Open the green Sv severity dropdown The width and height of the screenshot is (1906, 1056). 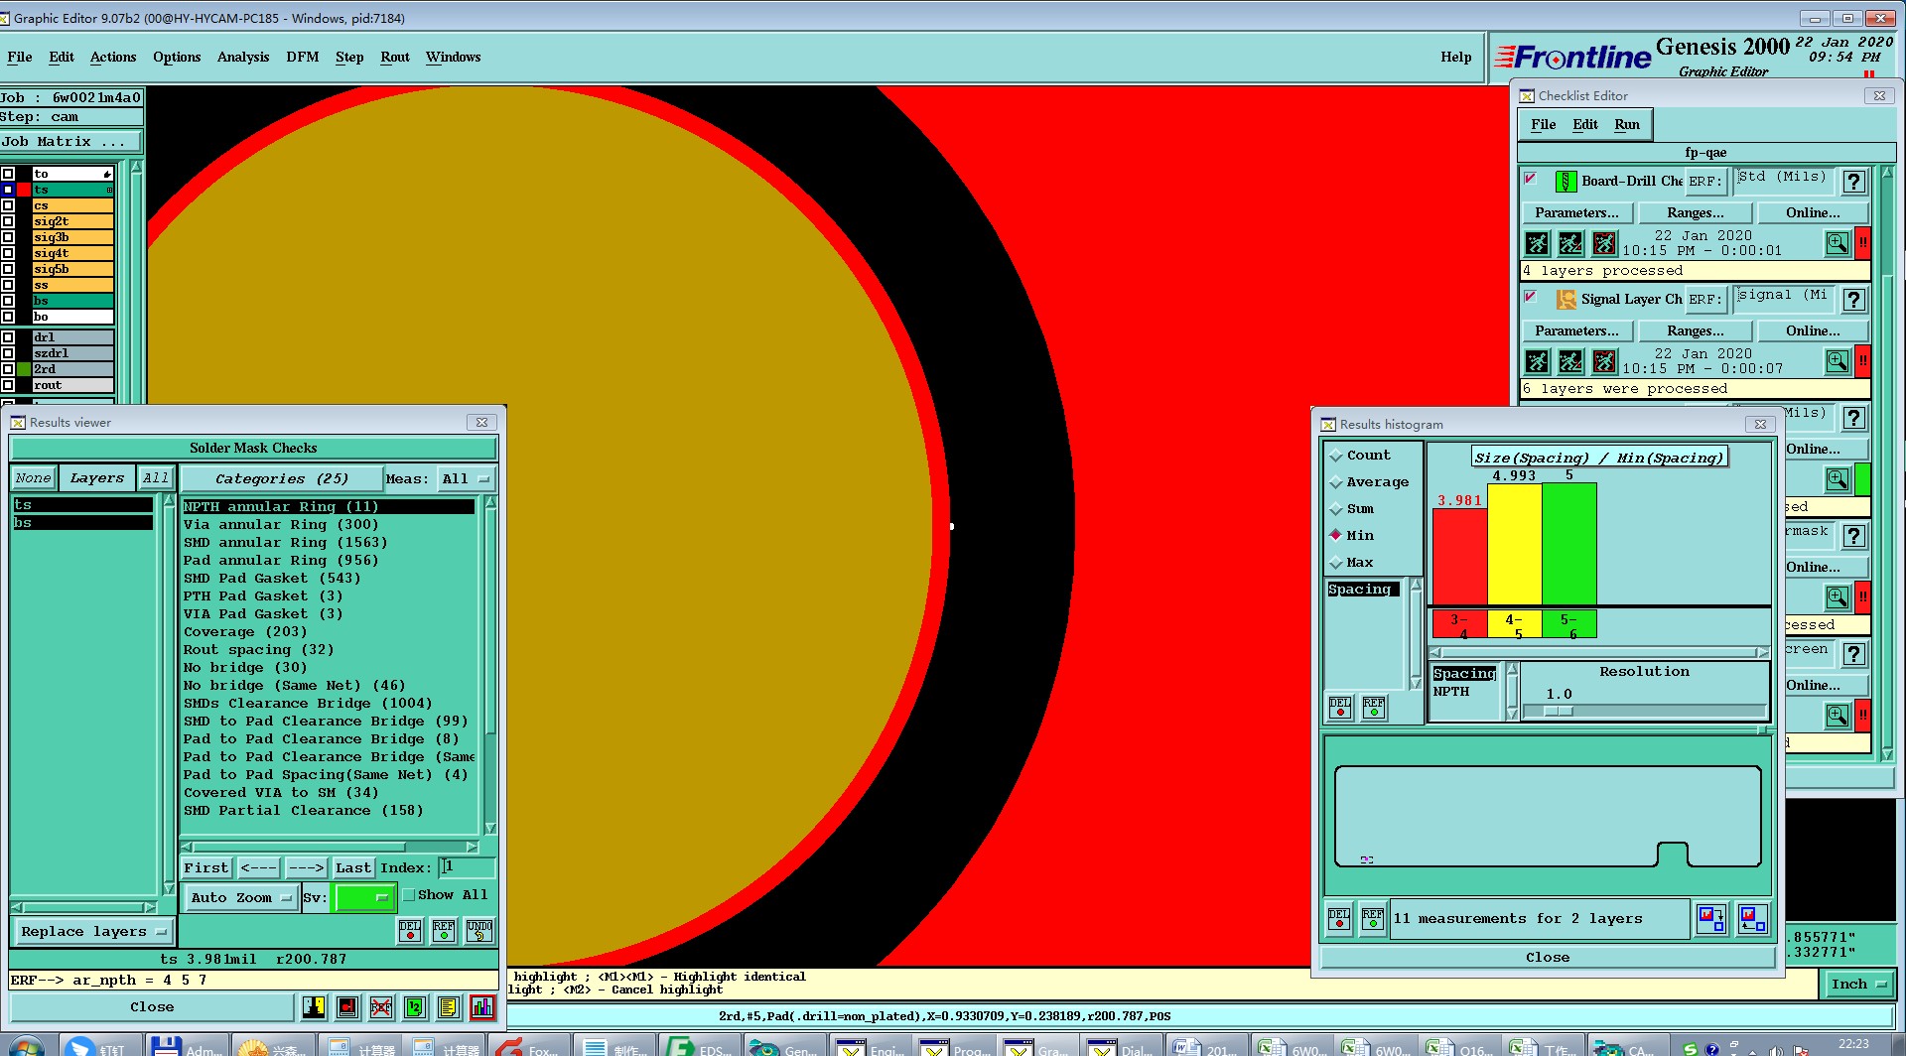pos(365,898)
